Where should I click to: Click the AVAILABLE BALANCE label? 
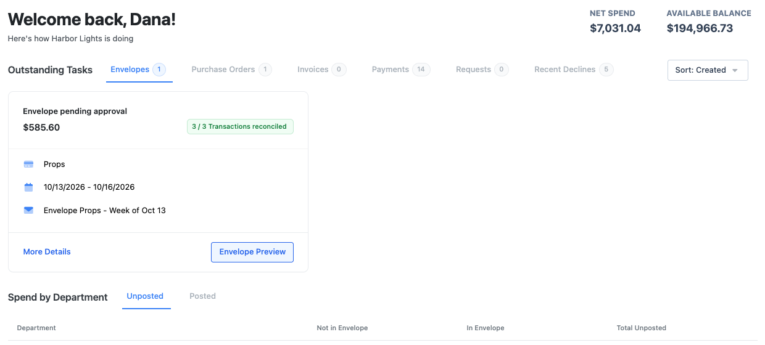coord(709,13)
